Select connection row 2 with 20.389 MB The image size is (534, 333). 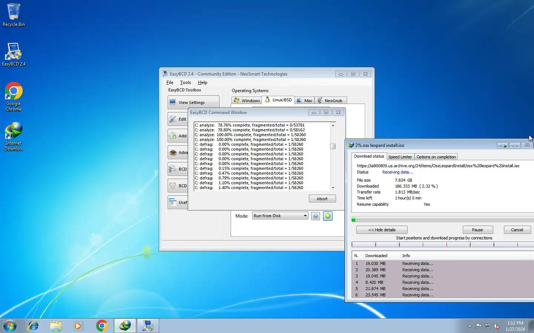[443, 270]
